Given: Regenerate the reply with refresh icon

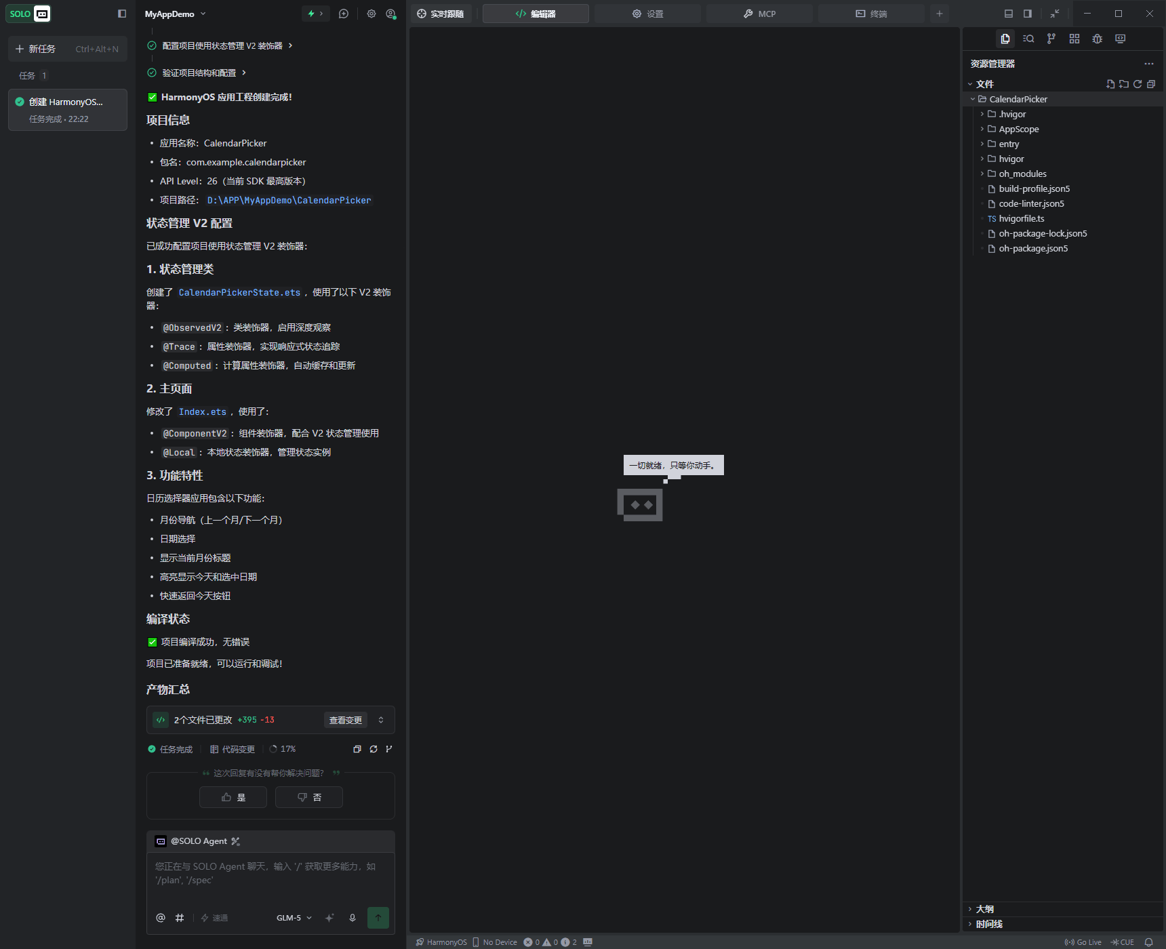Looking at the screenshot, I should click(x=374, y=749).
